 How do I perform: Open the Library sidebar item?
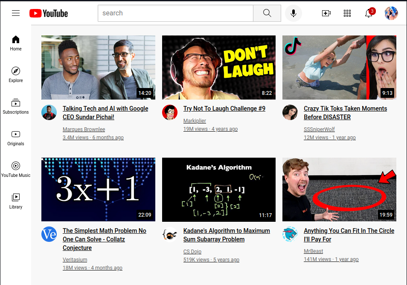[x=16, y=201]
